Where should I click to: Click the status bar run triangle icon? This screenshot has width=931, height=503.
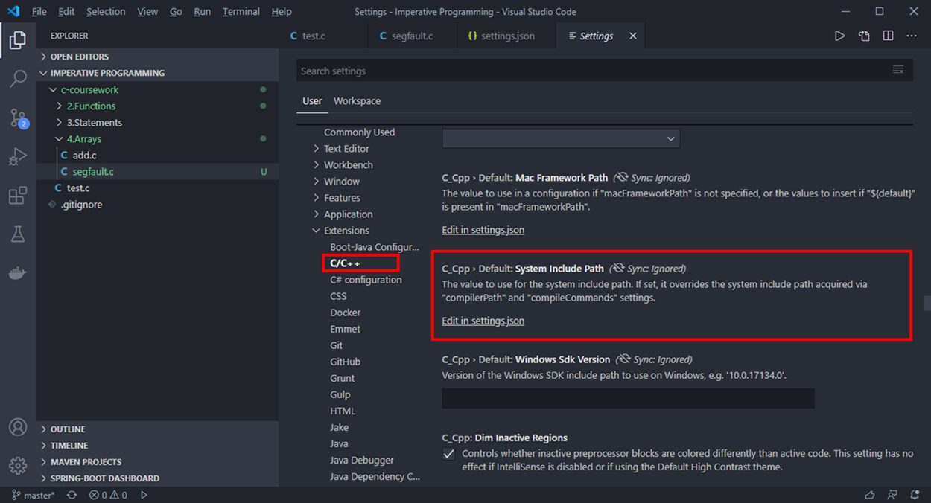click(144, 495)
